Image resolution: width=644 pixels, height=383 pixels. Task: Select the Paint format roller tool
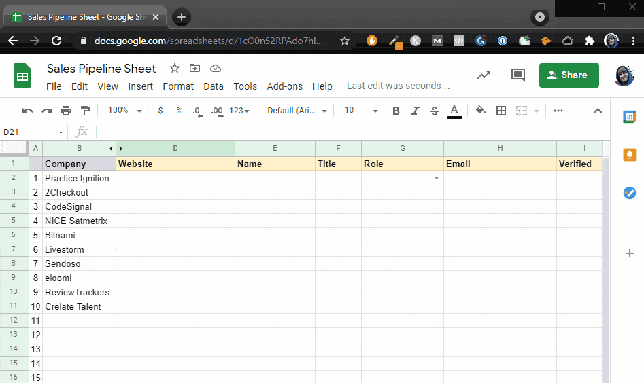pos(86,111)
